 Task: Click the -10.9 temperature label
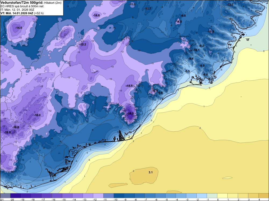[211, 31]
